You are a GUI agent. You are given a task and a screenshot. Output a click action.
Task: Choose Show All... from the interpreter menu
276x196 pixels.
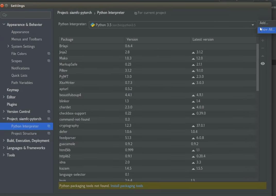[x=267, y=30]
